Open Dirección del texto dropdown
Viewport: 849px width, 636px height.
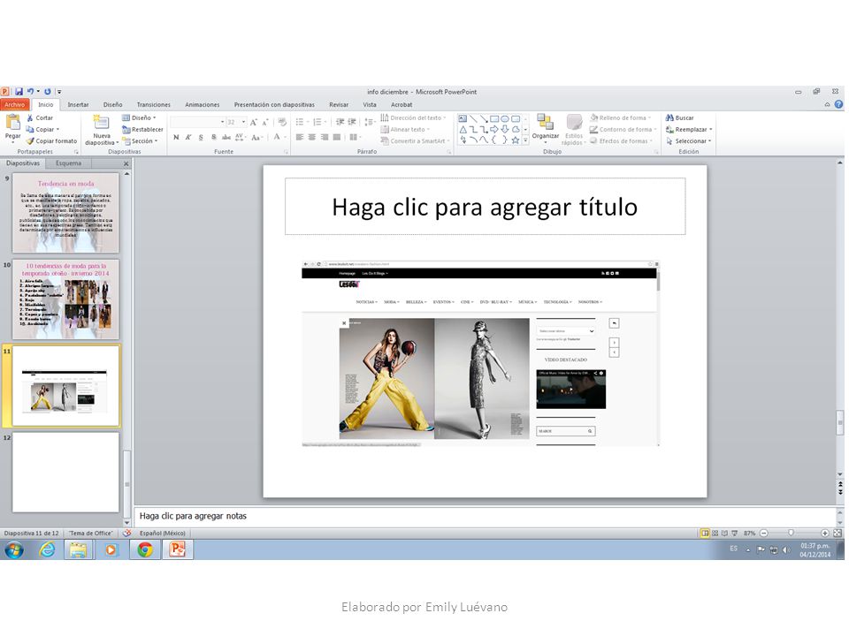(414, 117)
